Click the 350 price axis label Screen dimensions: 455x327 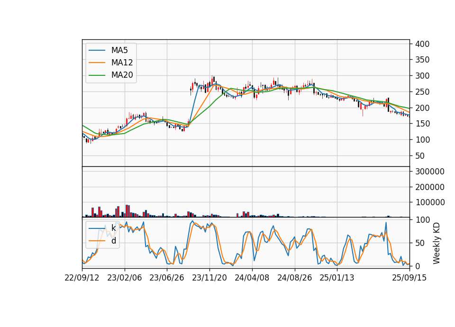click(422, 60)
